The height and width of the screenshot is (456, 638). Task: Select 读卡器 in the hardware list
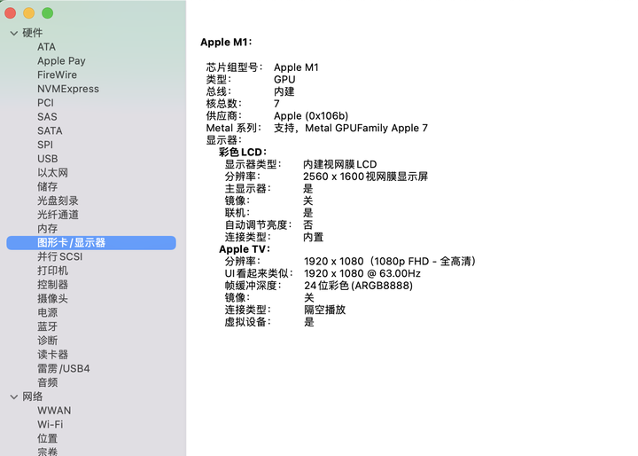pos(52,355)
